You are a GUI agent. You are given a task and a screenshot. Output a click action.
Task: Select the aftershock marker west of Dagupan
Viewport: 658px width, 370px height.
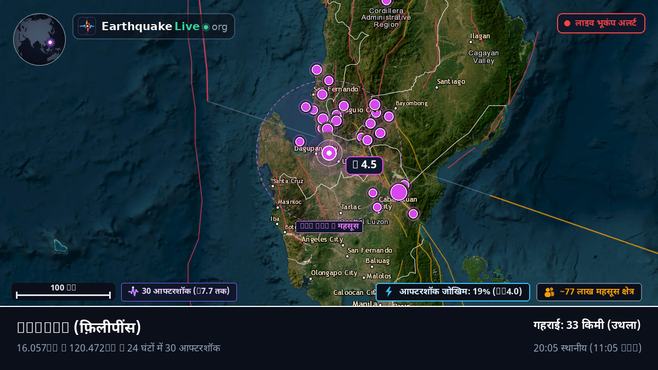point(299,141)
